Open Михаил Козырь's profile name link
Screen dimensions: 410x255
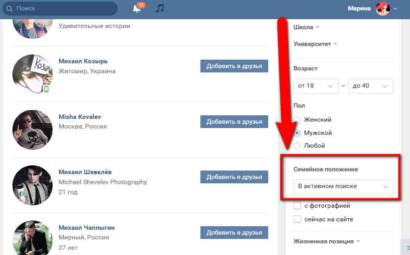(83, 61)
